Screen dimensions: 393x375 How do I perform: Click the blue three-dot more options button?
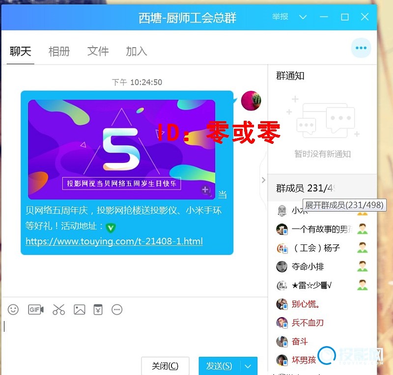[361, 48]
